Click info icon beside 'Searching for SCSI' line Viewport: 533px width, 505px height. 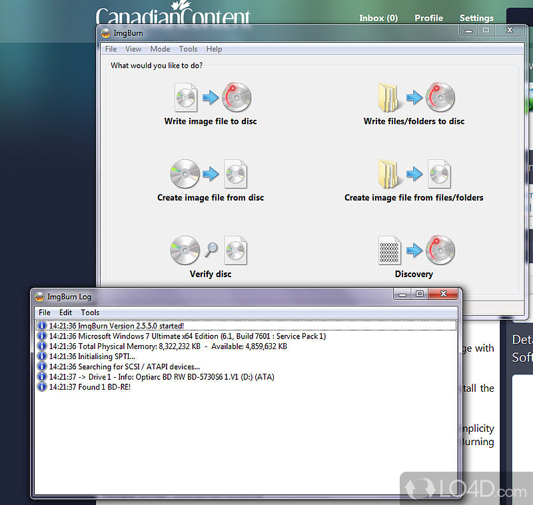click(x=42, y=366)
